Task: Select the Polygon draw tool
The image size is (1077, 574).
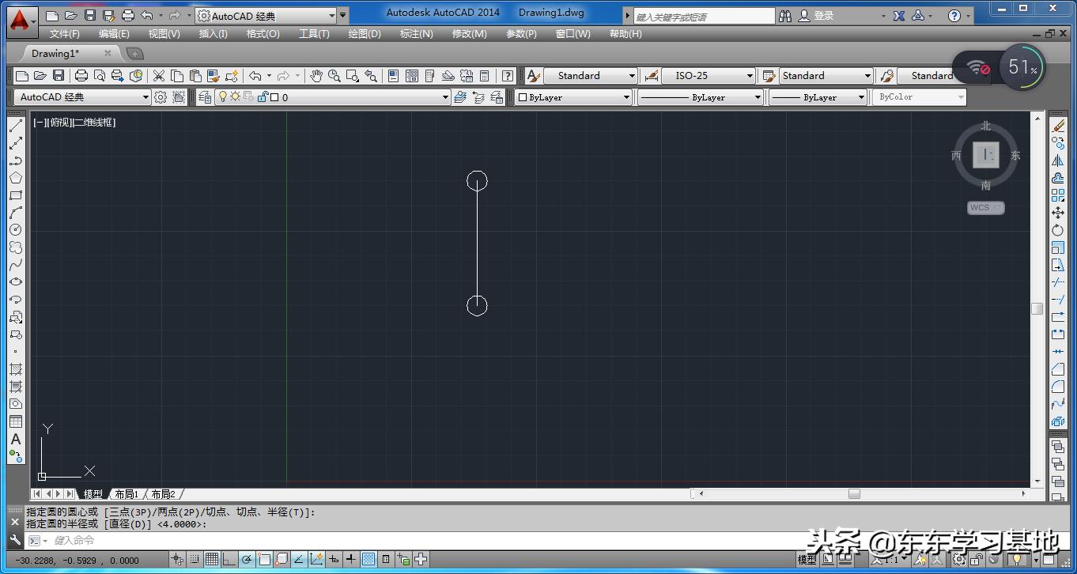Action: point(16,178)
